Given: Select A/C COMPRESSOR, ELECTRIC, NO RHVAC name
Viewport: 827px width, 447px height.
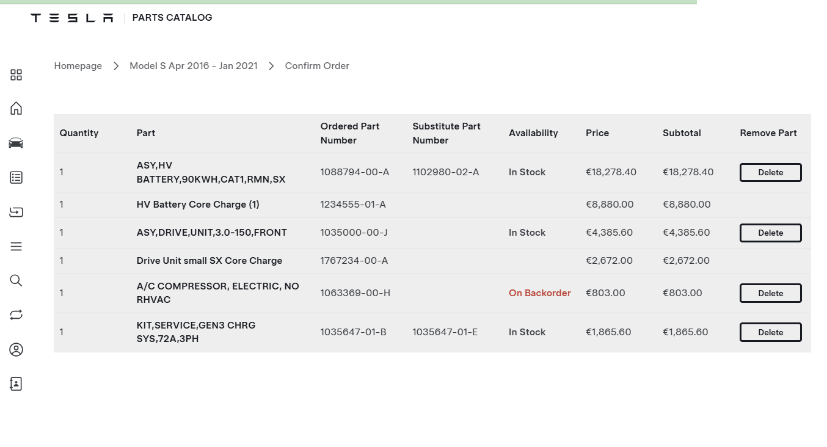Looking at the screenshot, I should coord(218,293).
